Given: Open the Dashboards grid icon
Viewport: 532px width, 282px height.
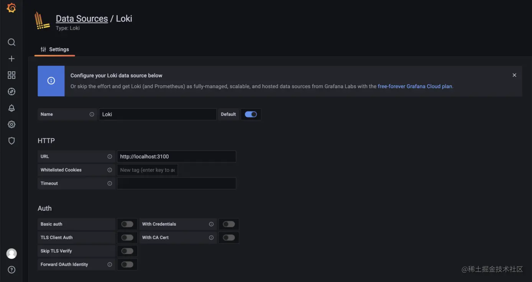Looking at the screenshot, I should (x=11, y=75).
